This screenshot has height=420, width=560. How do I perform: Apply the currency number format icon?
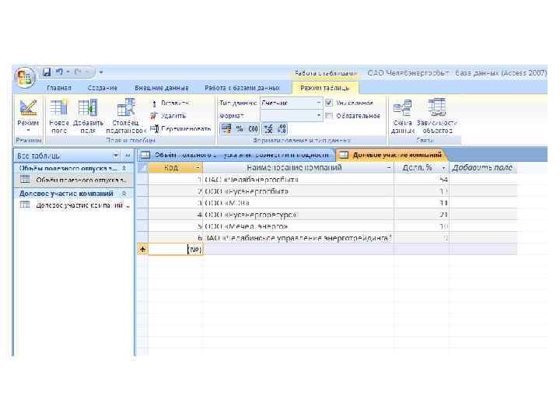[x=226, y=128]
